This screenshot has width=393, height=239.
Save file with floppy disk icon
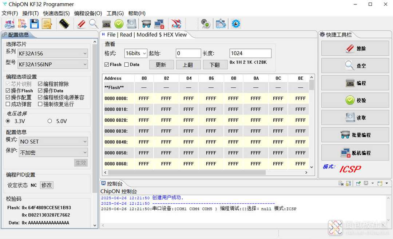click(x=34, y=24)
